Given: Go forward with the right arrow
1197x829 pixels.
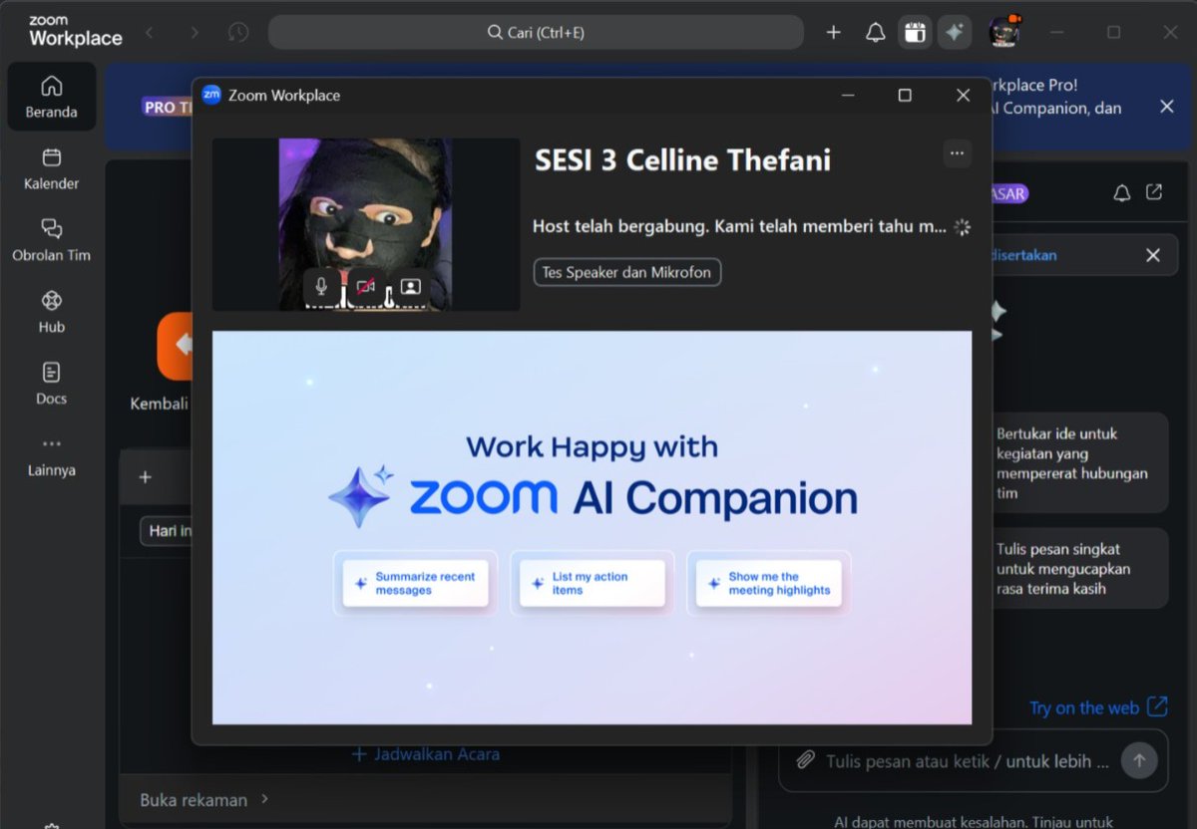Looking at the screenshot, I should click(x=194, y=33).
